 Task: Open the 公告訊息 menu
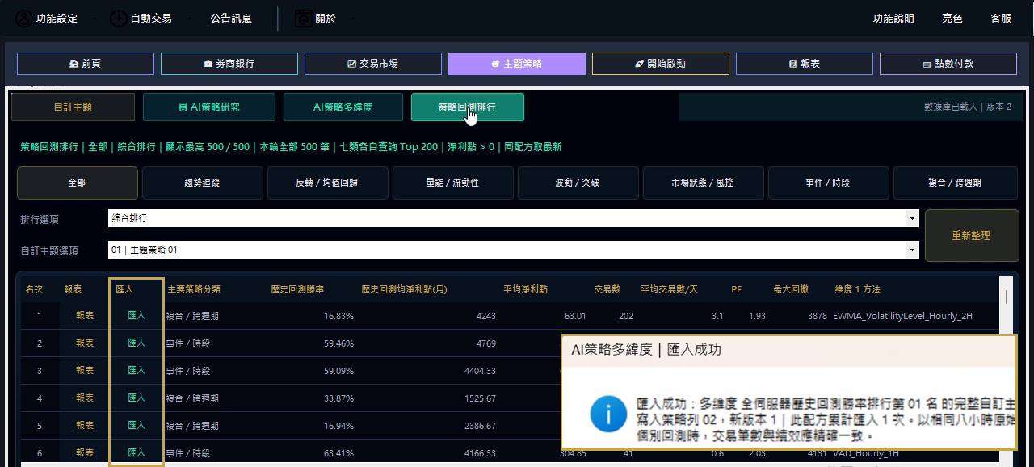coord(231,18)
